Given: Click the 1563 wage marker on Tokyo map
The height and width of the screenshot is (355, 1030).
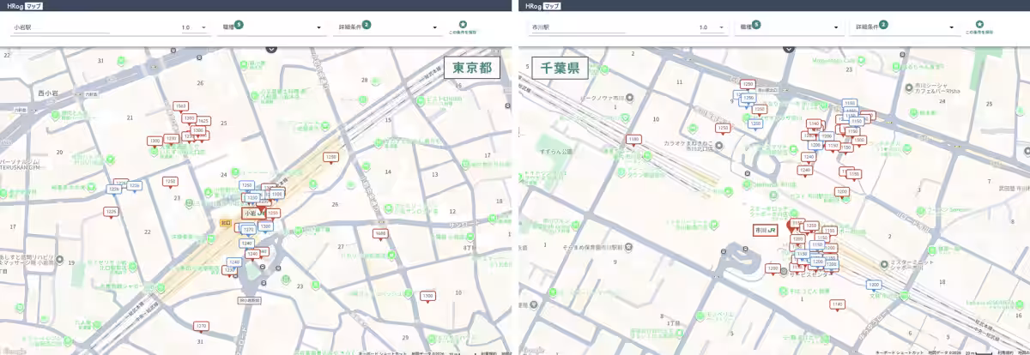Looking at the screenshot, I should 180,106.
